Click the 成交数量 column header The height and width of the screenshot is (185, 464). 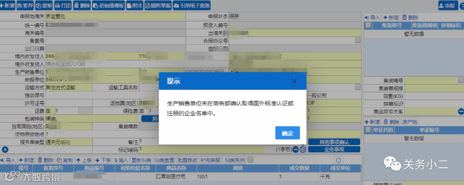299,168
